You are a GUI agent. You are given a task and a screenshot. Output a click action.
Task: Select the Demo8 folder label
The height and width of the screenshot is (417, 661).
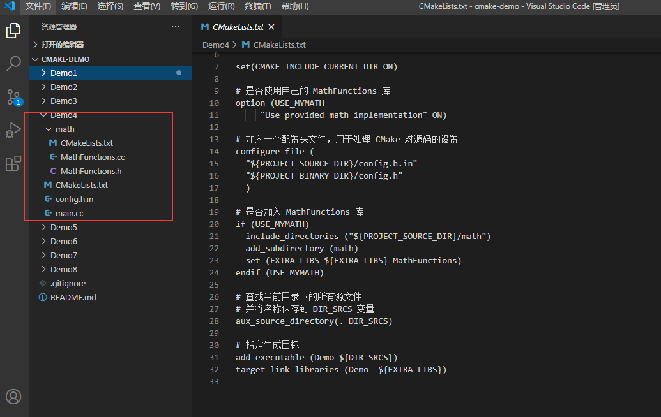point(64,269)
